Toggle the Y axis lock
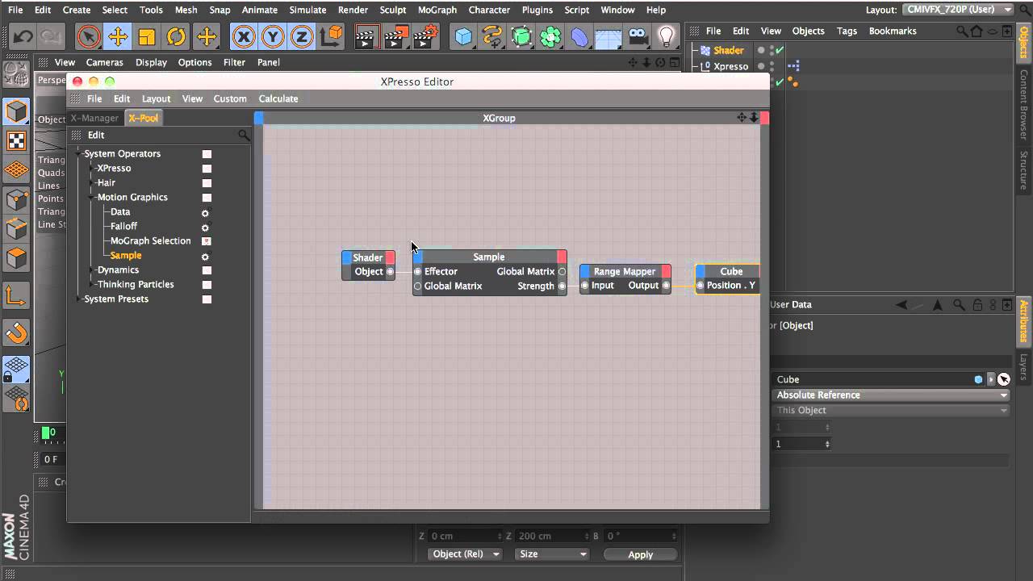1033x581 pixels. [x=273, y=36]
